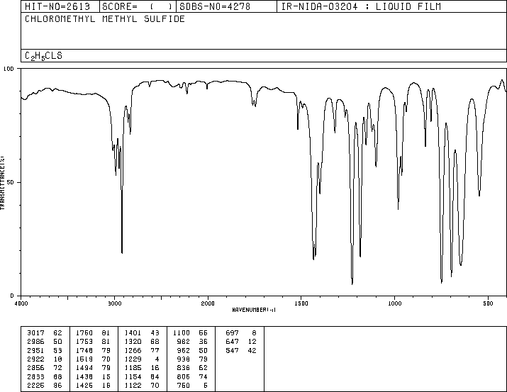Click the 3000 x-axis tick label
The width and height of the screenshot is (507, 392).
click(x=114, y=303)
